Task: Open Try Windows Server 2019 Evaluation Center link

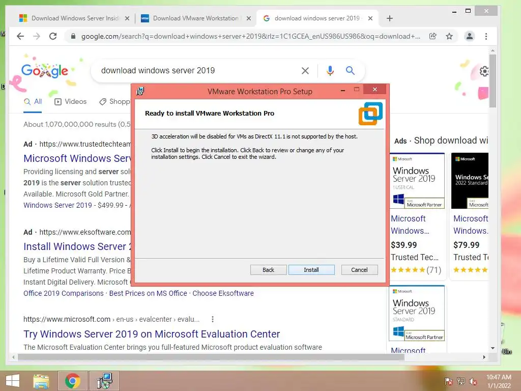Action: (x=152, y=334)
